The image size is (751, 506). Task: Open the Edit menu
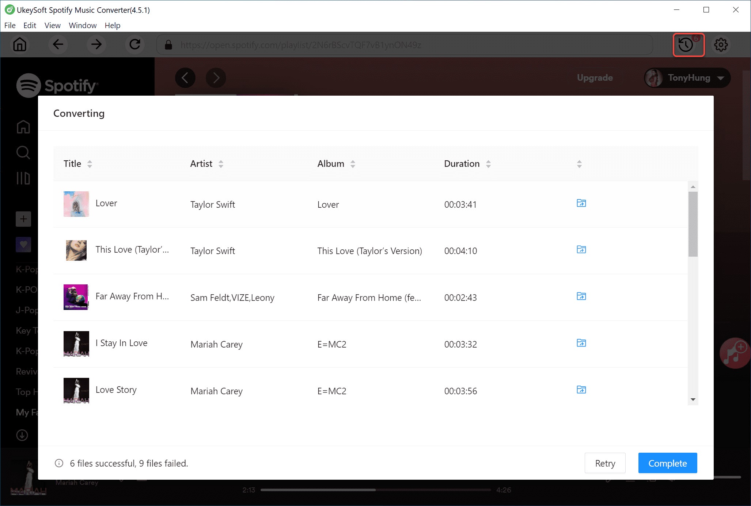pyautogui.click(x=29, y=25)
